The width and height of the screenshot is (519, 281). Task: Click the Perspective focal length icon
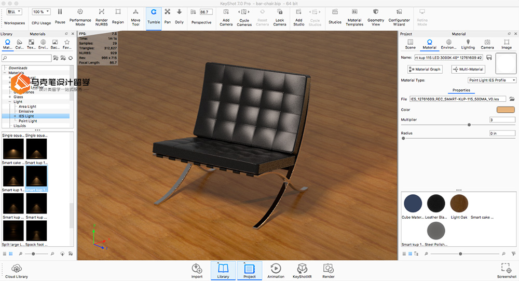click(193, 12)
